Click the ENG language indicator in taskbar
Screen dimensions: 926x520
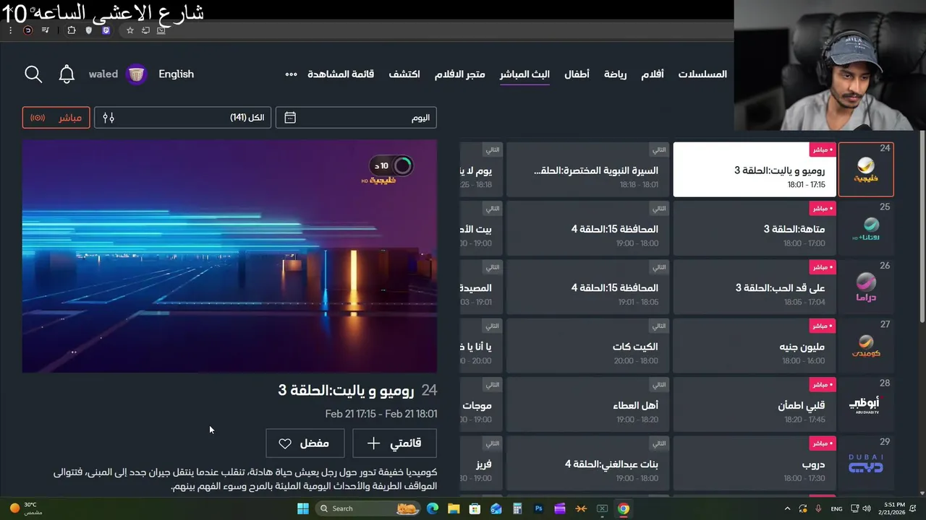pos(836,508)
